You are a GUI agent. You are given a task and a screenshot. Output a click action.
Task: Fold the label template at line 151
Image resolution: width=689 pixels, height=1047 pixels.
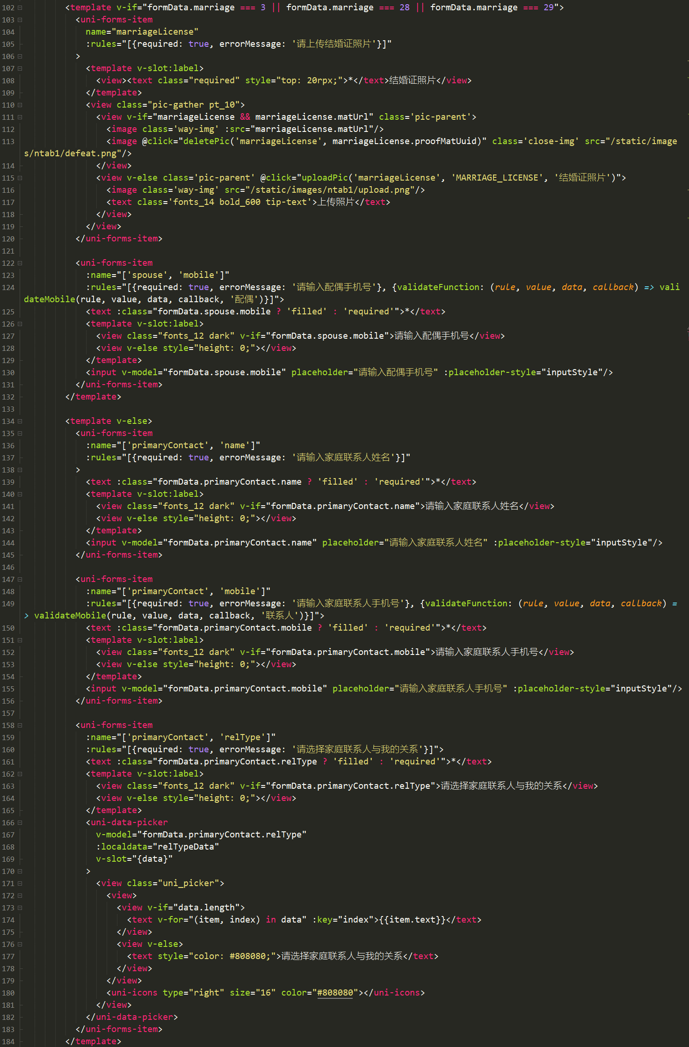click(20, 640)
